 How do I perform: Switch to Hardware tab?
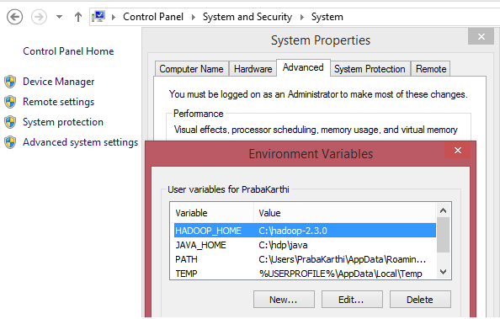pos(253,69)
